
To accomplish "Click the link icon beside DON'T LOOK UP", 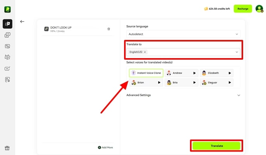I will [46, 29].
